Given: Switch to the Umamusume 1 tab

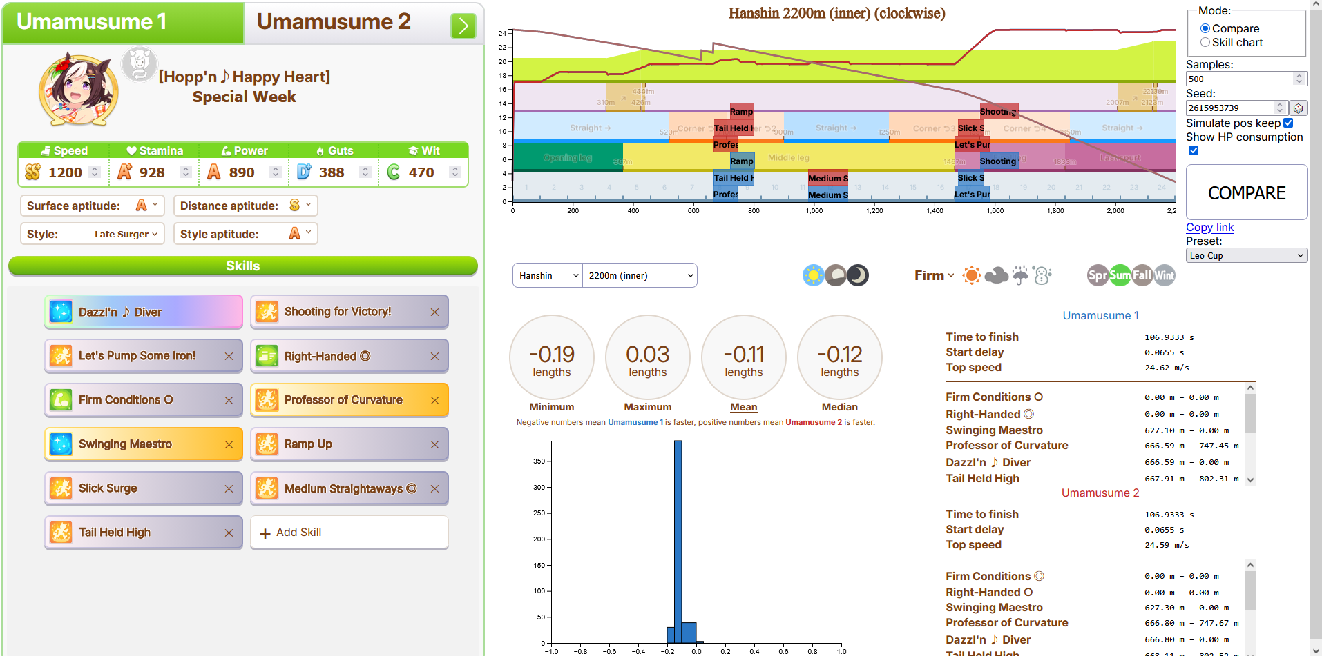Looking at the screenshot, I should pos(123,22).
